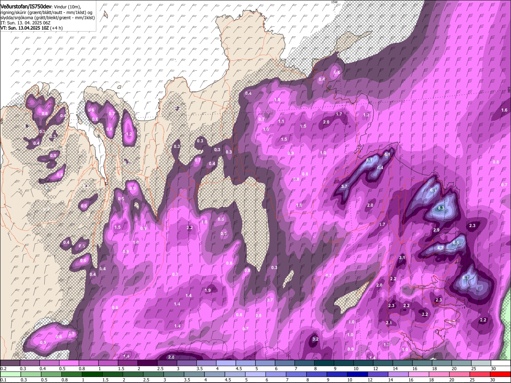The width and height of the screenshot is (511, 383).
Task: Click the 1.1 precipitation value on the map
Action: (281, 122)
